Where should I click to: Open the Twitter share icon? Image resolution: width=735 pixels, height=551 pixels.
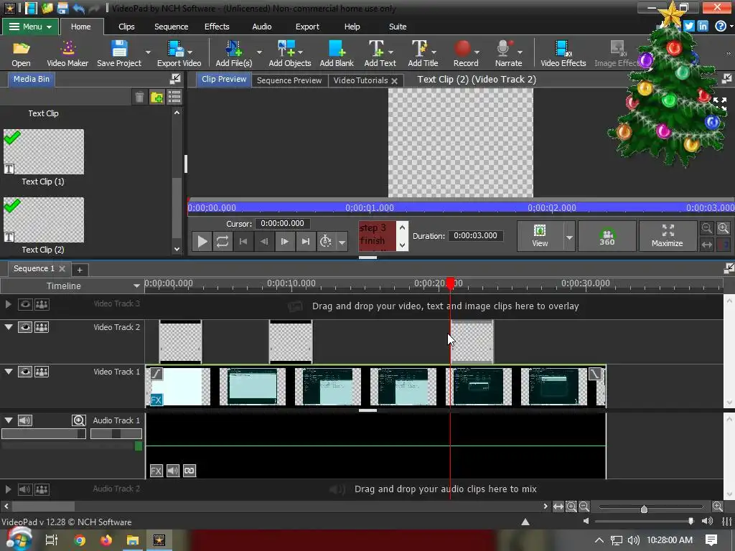coord(688,27)
